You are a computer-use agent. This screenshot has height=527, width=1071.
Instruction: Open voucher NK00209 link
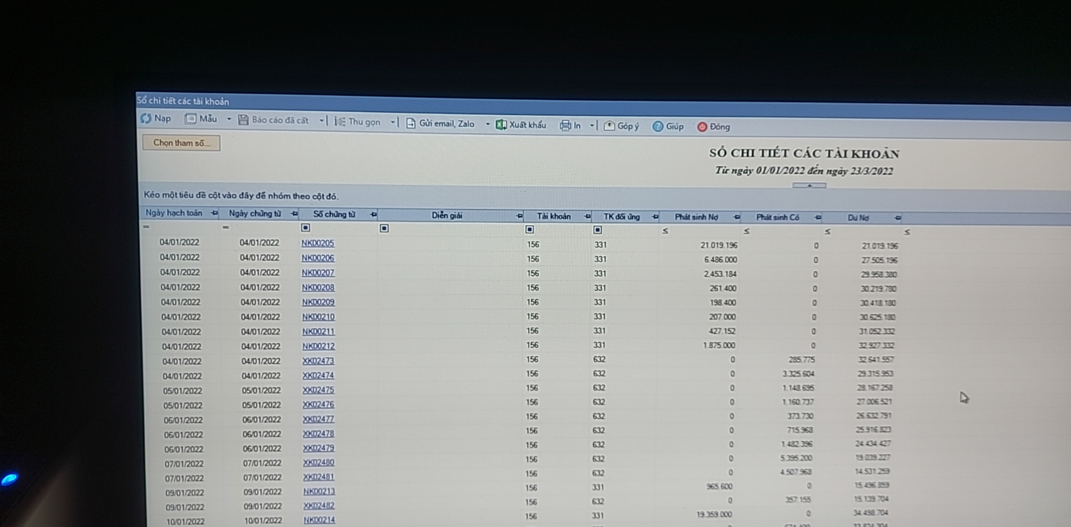(318, 302)
